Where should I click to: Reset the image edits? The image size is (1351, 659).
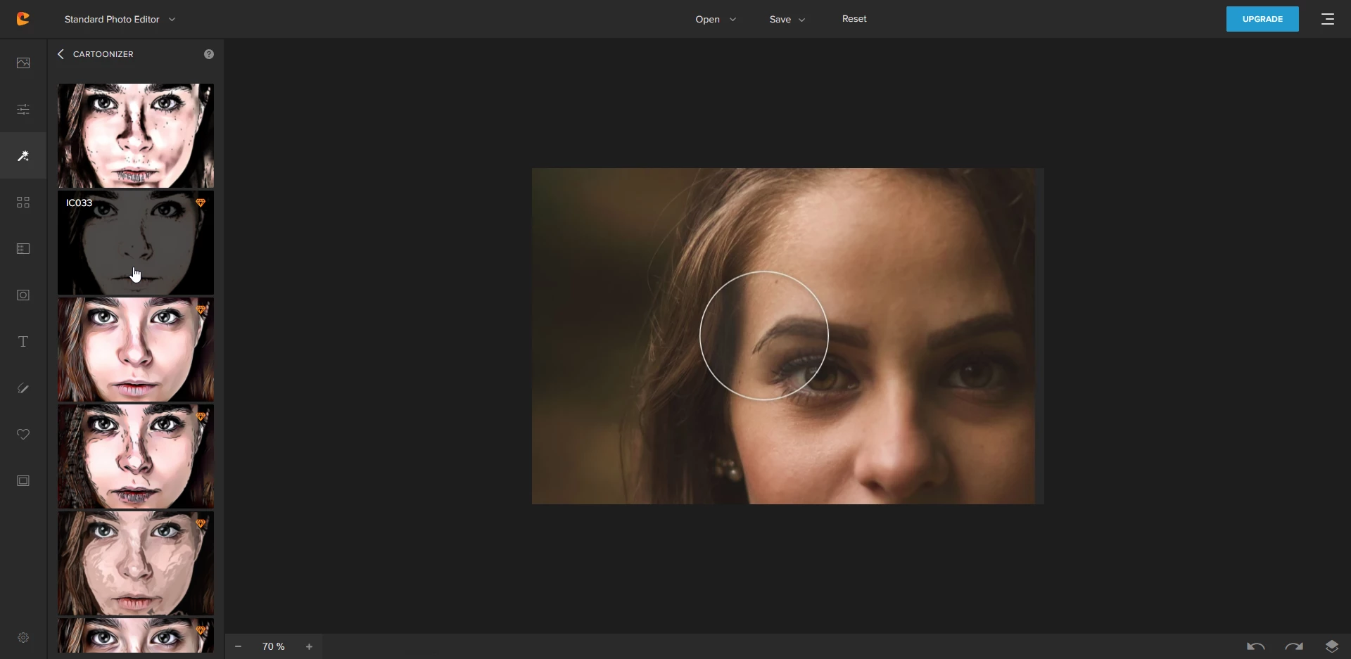854,19
